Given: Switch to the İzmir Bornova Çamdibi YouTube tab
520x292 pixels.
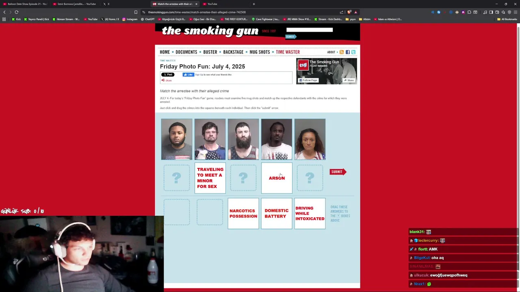Looking at the screenshot, I should 74,4.
